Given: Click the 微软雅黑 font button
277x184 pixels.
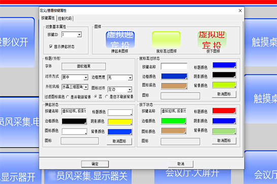Looking at the screenshot, I should (84, 66).
